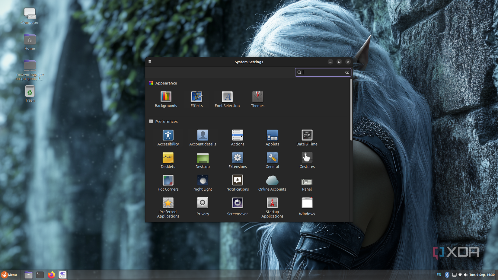
Task: Open Accessibility preferences
Action: point(168,138)
